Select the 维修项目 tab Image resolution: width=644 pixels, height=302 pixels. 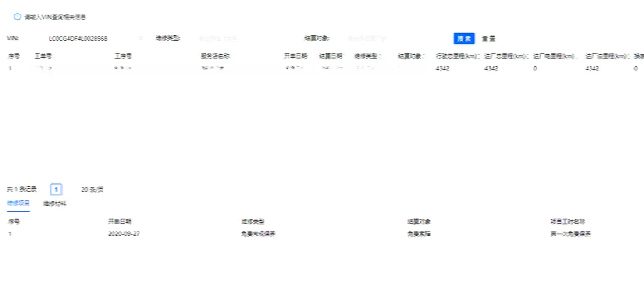[18, 203]
